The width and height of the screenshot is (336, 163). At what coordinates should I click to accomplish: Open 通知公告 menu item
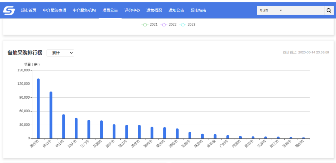coord(176,10)
